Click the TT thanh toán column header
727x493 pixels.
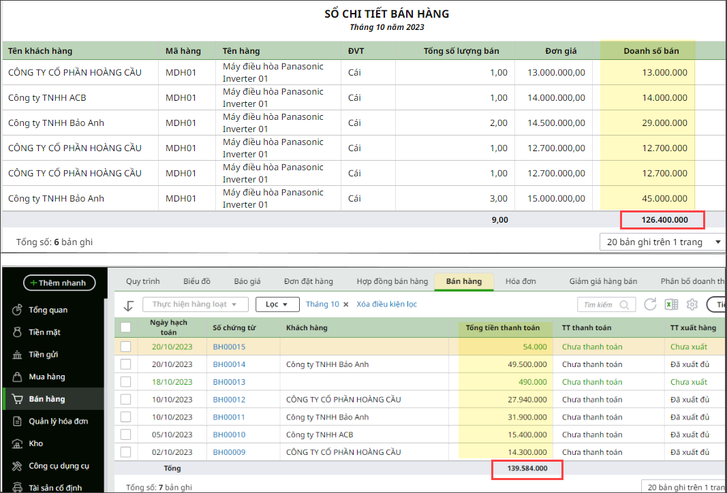coord(587,328)
